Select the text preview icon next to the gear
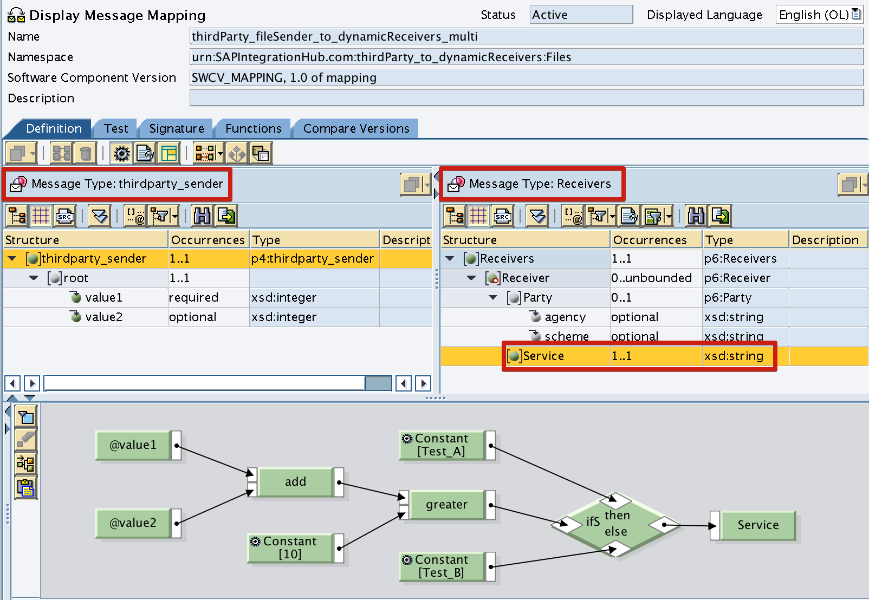This screenshot has width=869, height=600. tap(144, 153)
